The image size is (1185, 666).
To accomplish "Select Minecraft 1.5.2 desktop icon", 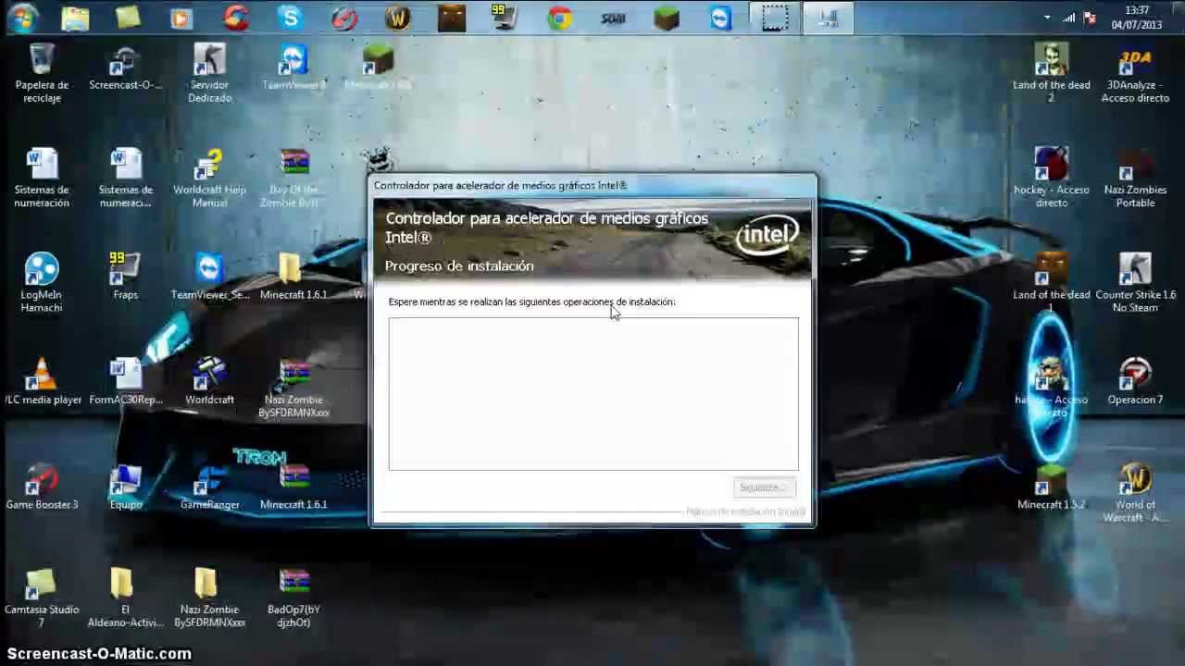I will 1051,487.
